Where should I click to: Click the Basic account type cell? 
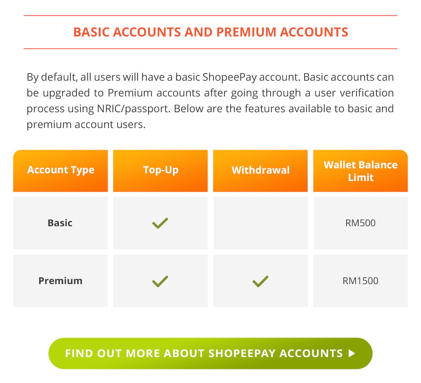tap(60, 223)
